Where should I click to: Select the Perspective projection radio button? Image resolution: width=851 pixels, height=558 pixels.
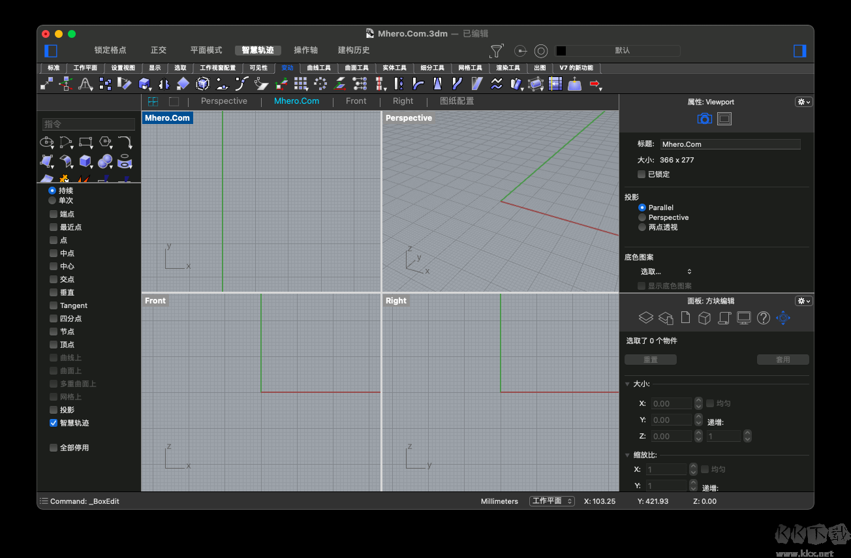click(x=642, y=217)
